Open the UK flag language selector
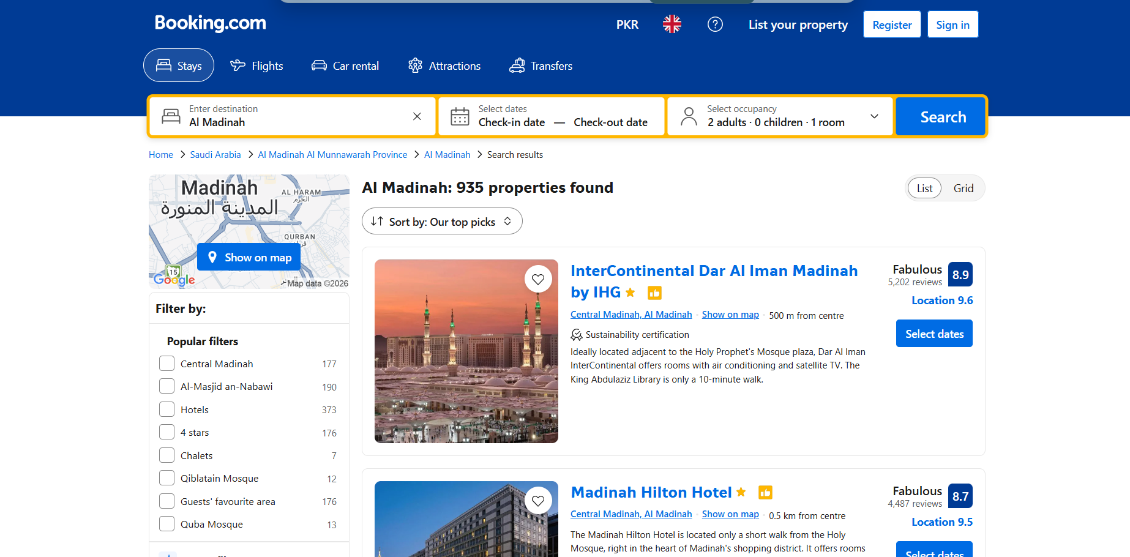This screenshot has width=1130, height=557. [672, 24]
